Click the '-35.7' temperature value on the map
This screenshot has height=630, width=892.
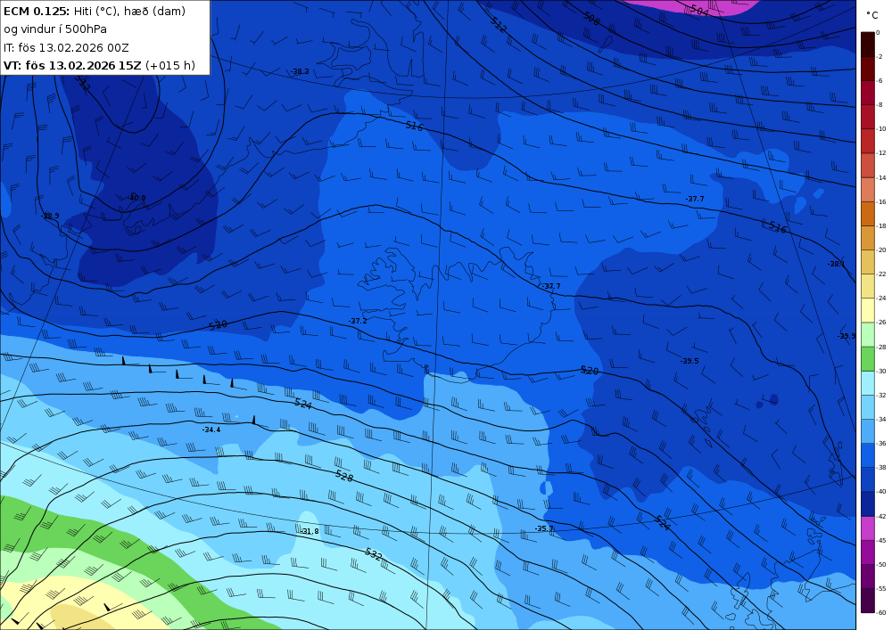[544, 528]
